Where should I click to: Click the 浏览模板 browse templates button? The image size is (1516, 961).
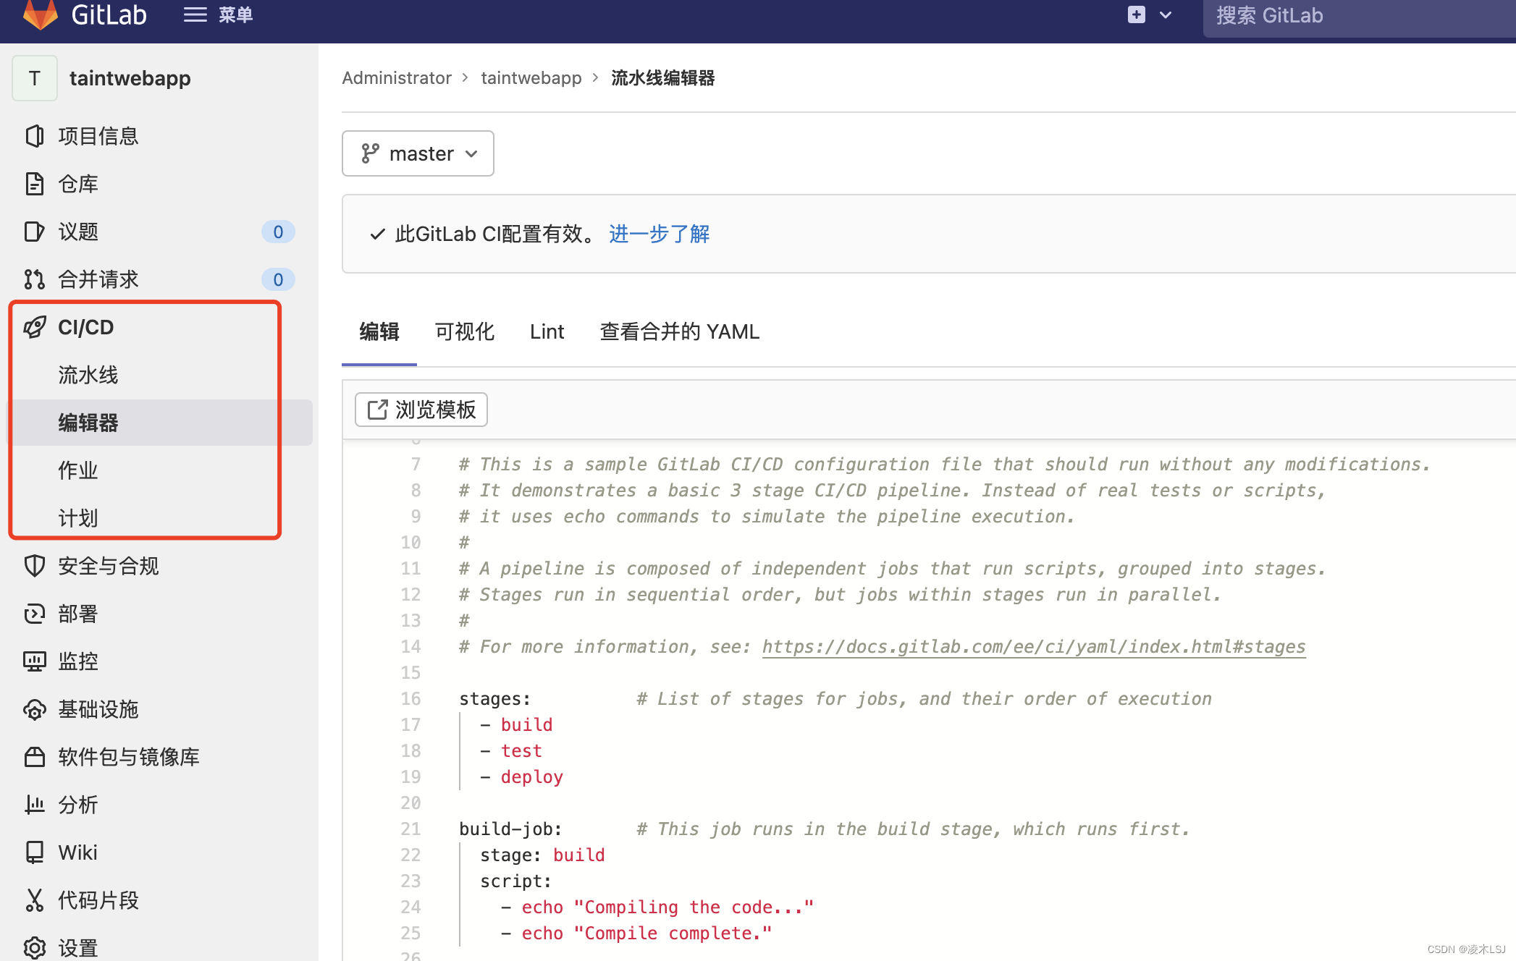[421, 409]
